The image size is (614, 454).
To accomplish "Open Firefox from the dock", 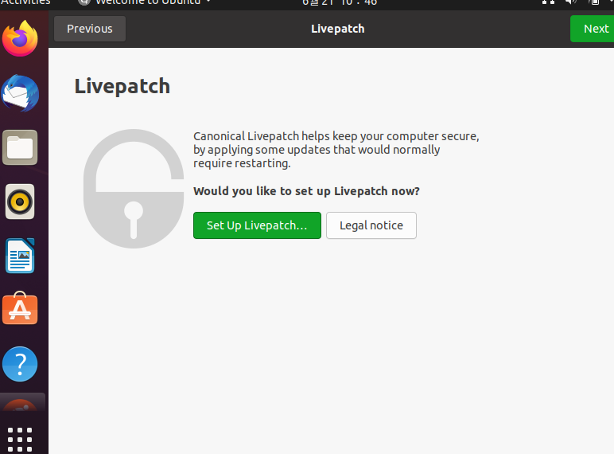I will (x=20, y=38).
